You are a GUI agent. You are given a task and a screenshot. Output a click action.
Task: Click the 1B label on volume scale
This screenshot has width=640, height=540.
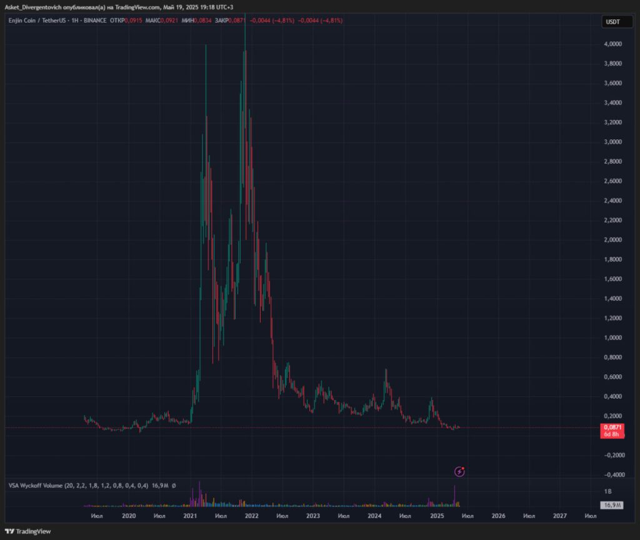point(606,492)
